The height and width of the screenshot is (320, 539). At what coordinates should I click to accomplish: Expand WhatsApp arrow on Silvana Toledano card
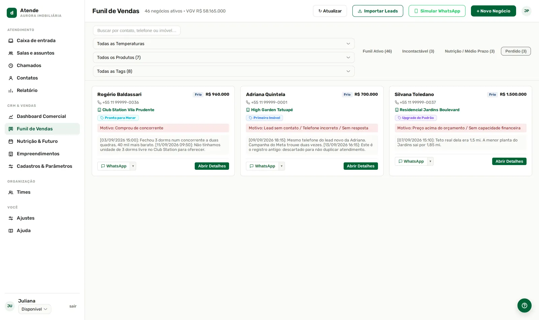pos(430,161)
